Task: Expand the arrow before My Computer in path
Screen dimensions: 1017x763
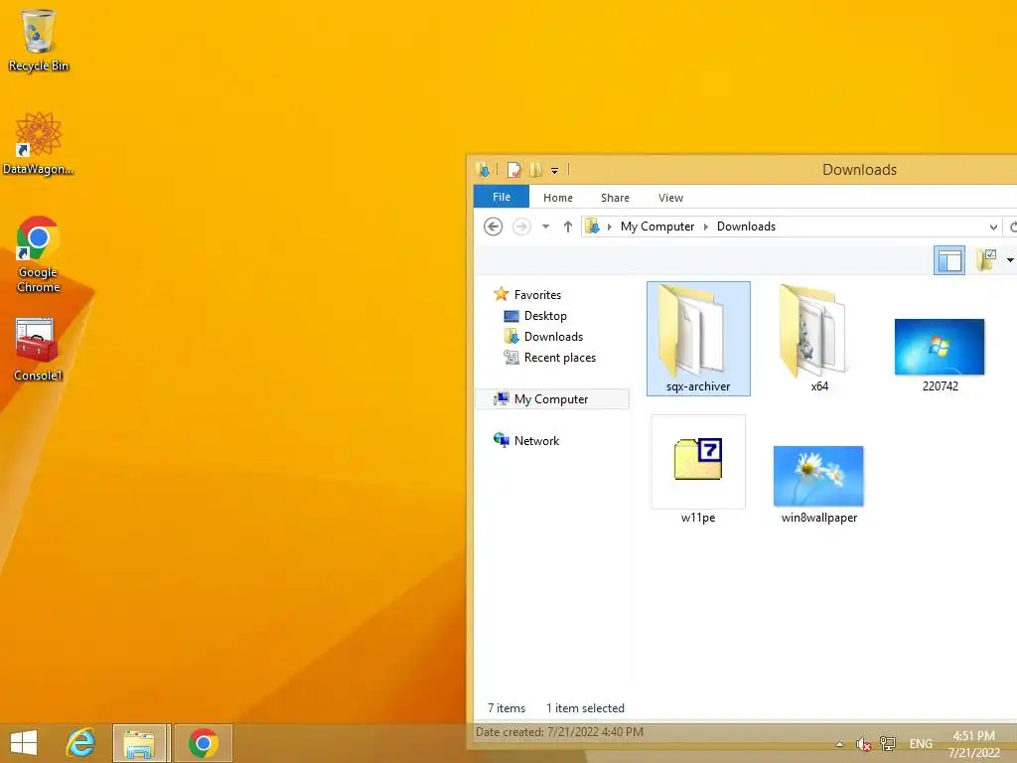Action: tap(609, 227)
